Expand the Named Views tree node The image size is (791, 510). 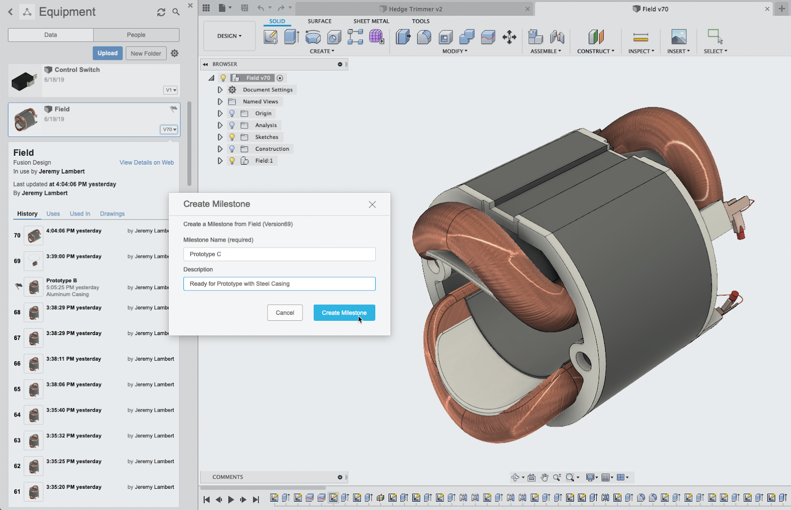click(220, 101)
